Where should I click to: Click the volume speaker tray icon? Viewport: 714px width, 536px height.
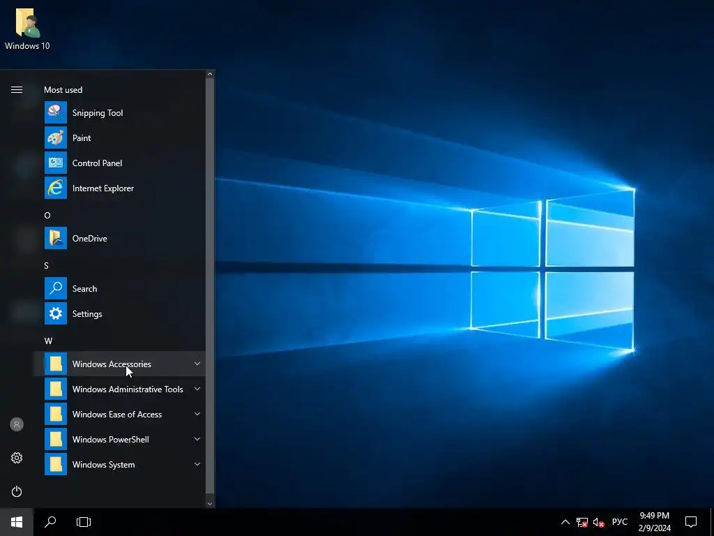coord(598,522)
